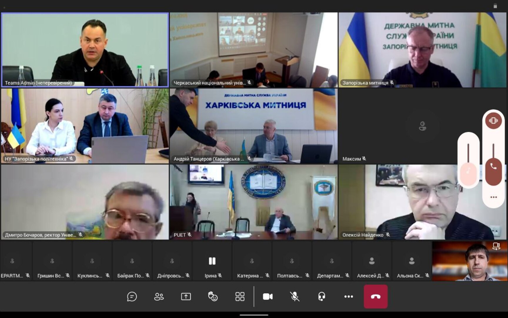Switch camera on self-view thumbnail
The width and height of the screenshot is (508, 318).
pyautogui.click(x=496, y=246)
